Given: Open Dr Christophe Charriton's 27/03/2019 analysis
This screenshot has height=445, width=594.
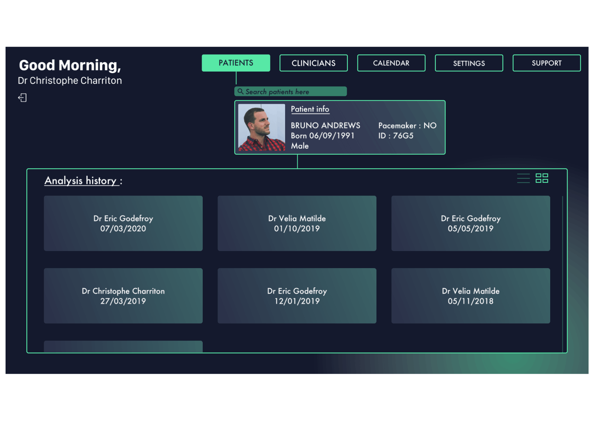Looking at the screenshot, I should 123,296.
